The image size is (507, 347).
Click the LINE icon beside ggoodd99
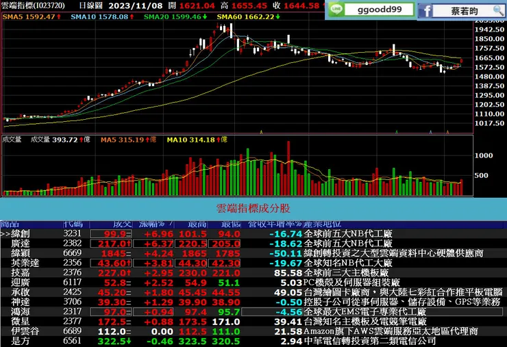(x=336, y=10)
